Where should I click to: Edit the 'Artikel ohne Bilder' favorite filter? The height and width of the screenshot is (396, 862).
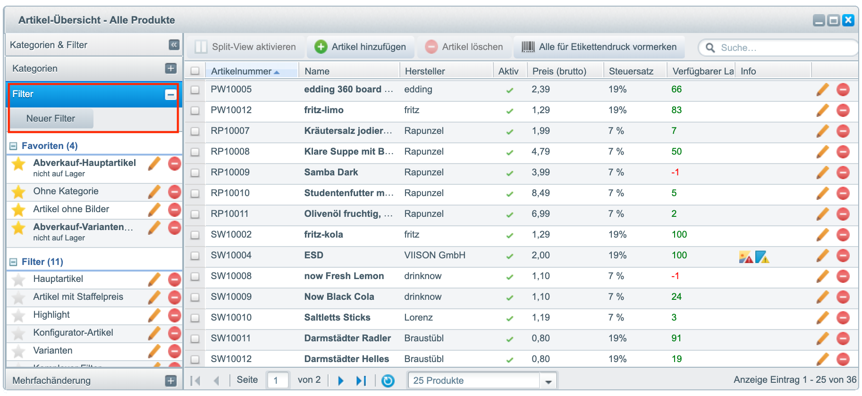click(x=154, y=210)
